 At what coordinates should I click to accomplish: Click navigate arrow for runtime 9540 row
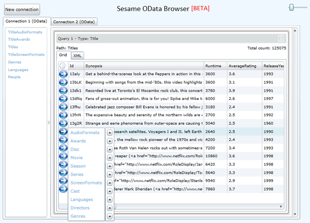click(63, 181)
